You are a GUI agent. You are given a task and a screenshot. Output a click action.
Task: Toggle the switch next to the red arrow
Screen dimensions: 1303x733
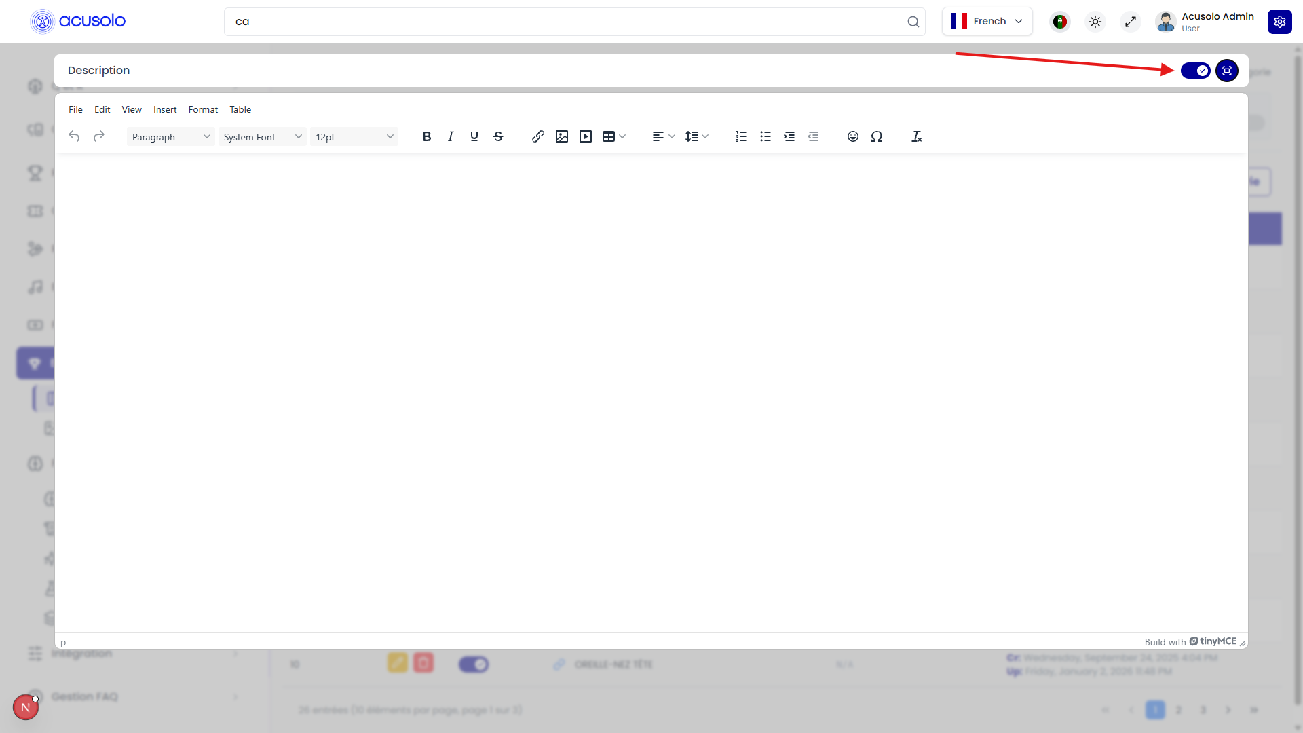1196,70
